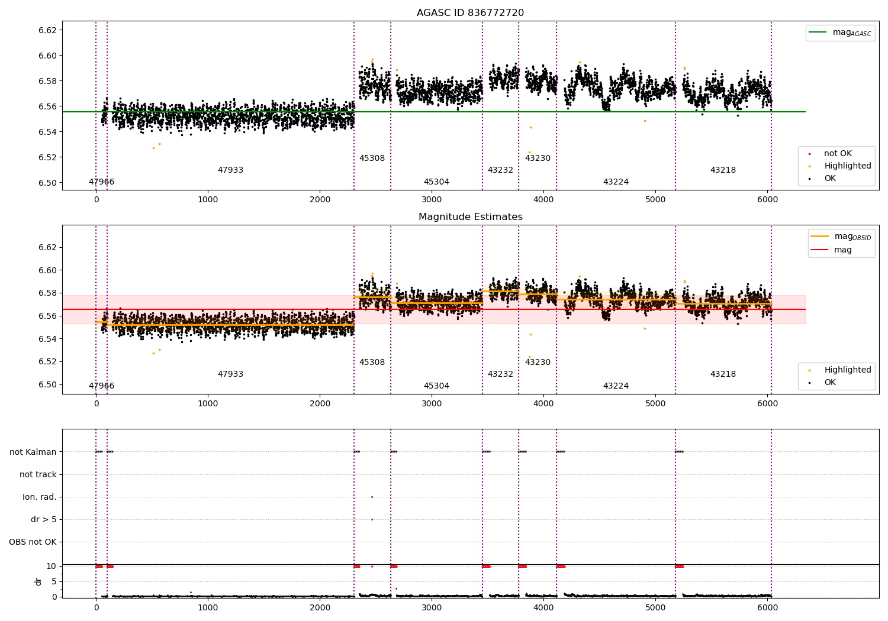
Task: Select the mag AGASC legend label
Action: coord(852,33)
